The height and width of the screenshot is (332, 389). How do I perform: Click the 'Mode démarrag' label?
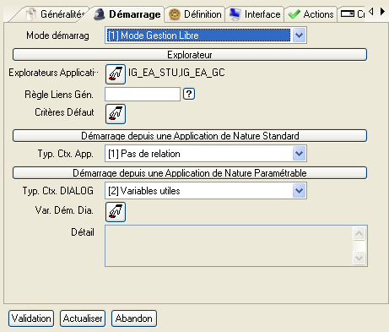pyautogui.click(x=57, y=35)
